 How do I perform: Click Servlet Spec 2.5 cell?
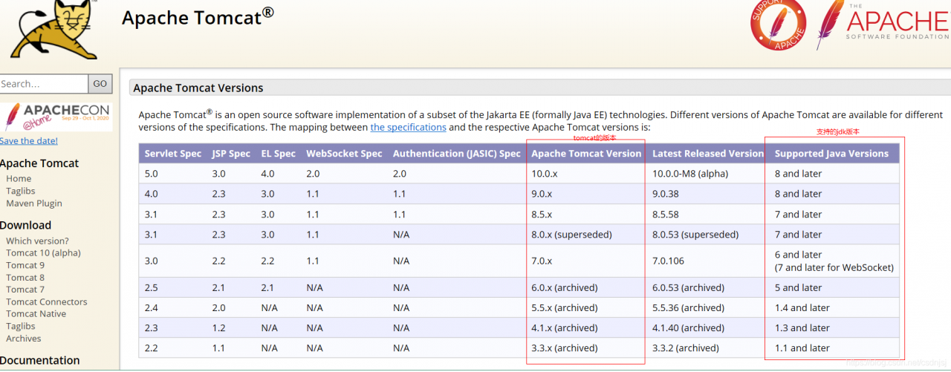pos(173,288)
